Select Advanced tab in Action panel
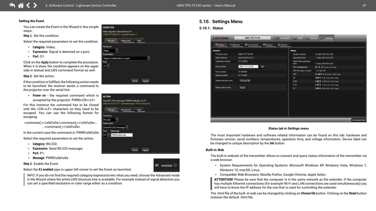 (125, 110)
